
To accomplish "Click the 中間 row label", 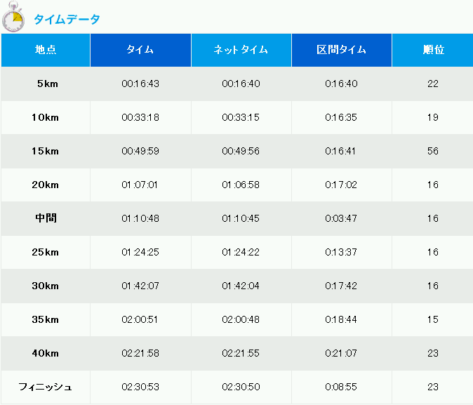I will [x=46, y=218].
